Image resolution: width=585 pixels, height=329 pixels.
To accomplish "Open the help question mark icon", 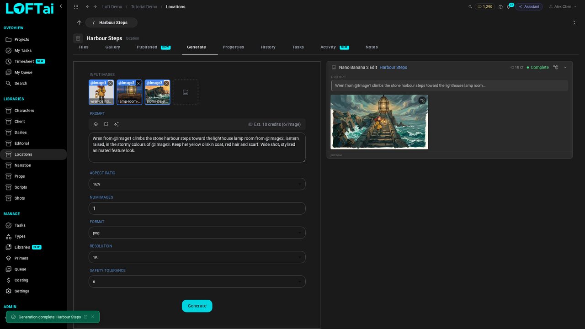I will pyautogui.click(x=500, y=7).
